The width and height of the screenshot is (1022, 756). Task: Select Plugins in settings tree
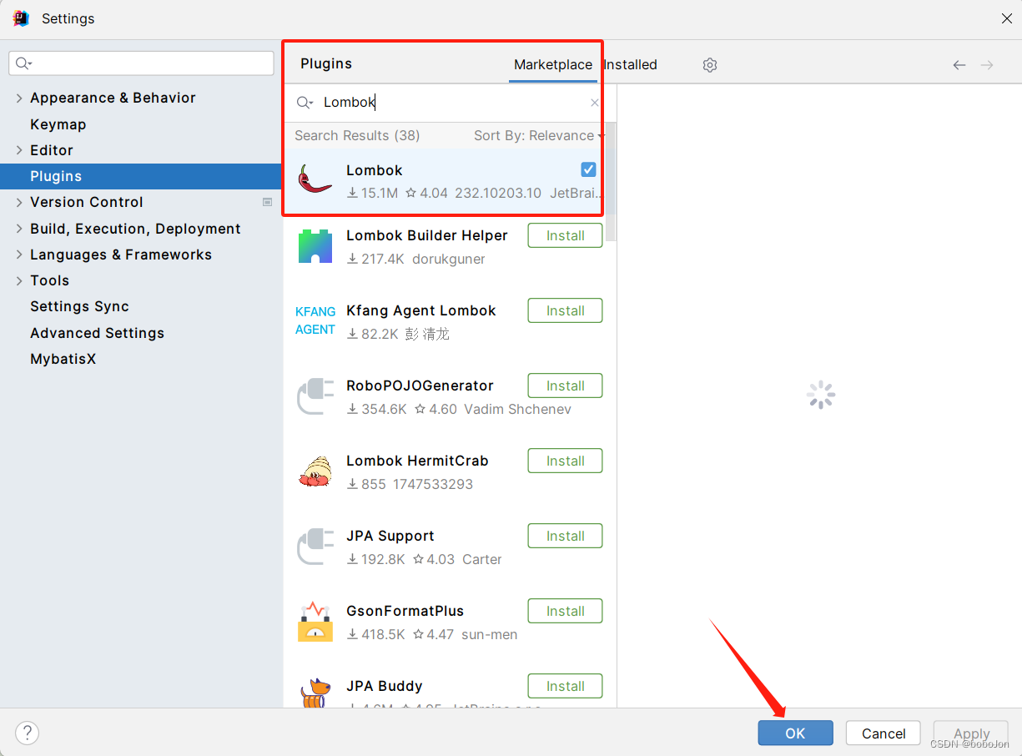pos(141,176)
